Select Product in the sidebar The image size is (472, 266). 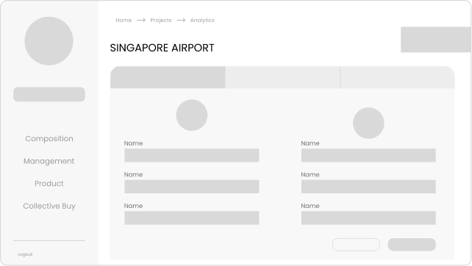coord(49,183)
